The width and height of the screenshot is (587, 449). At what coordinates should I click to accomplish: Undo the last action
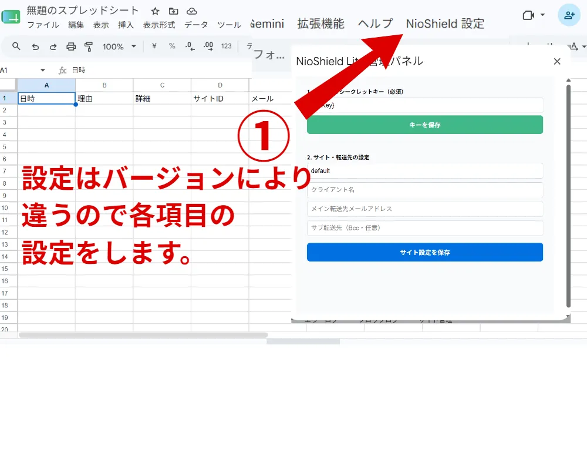click(35, 46)
